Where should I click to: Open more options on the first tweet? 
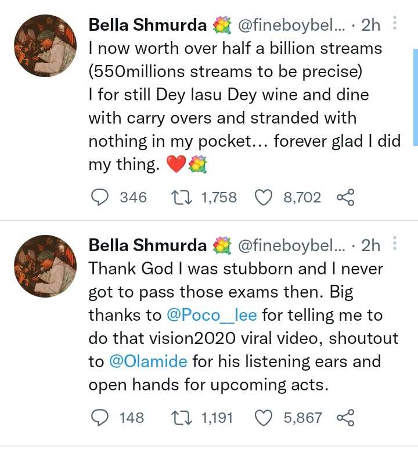tap(395, 24)
